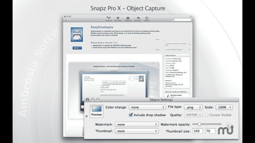
Task: Collapse the Object Settings disclosure triangle
Action: [x=86, y=116]
